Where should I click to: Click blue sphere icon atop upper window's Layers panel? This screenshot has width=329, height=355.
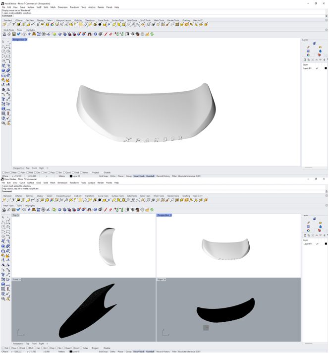[314, 43]
